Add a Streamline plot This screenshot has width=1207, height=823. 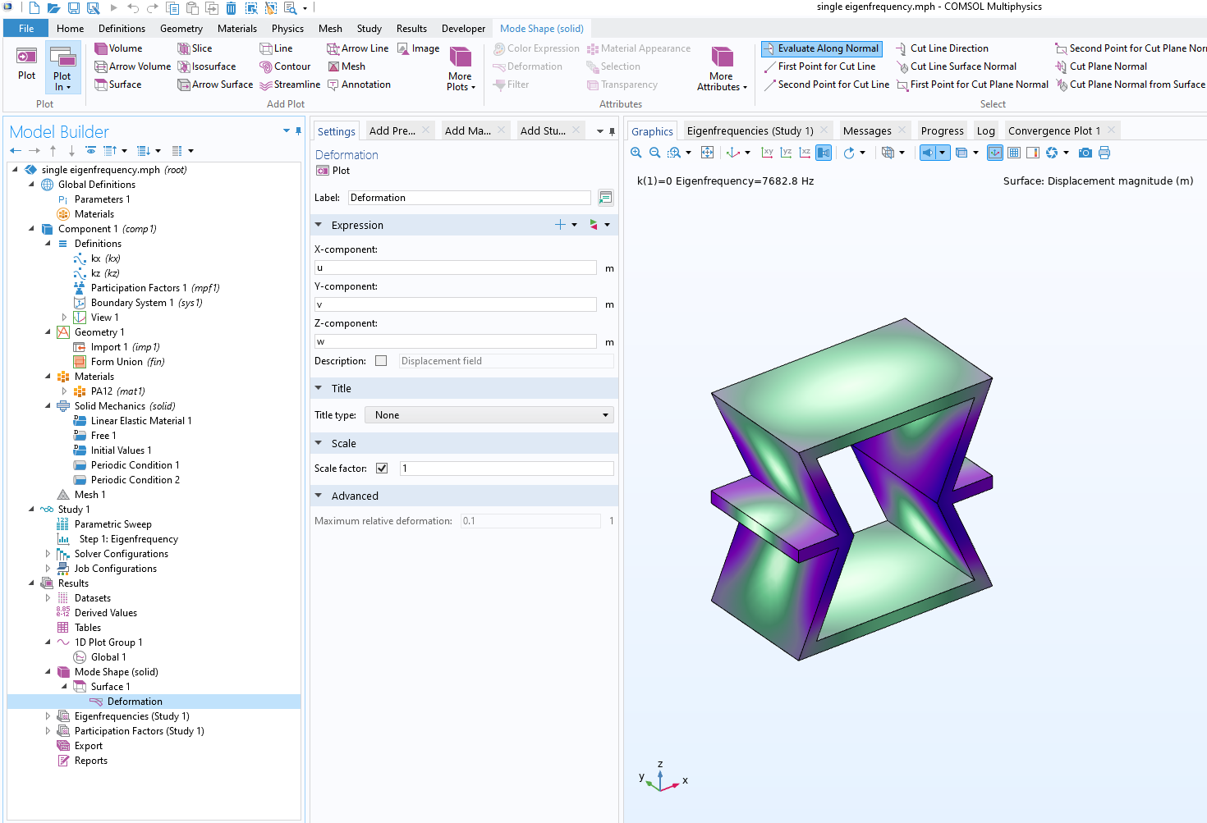pos(290,85)
